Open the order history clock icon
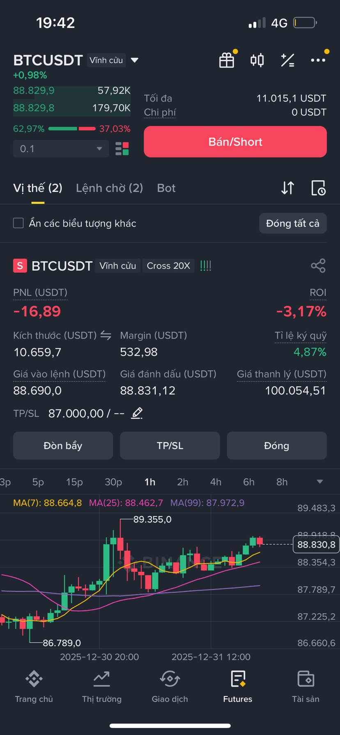 coord(318,188)
